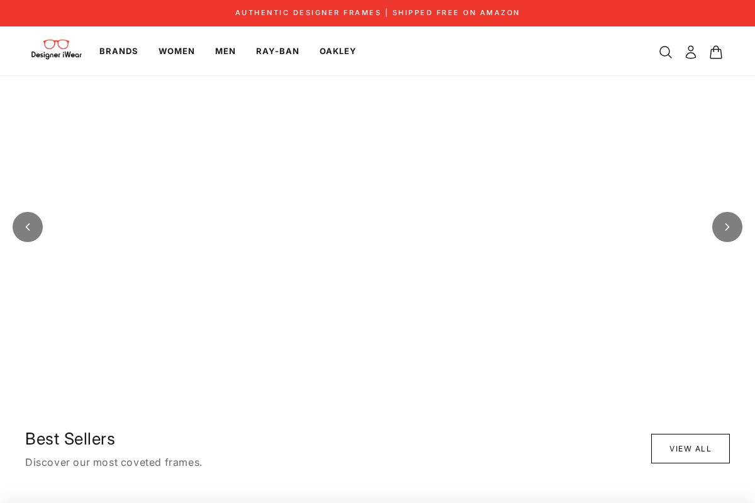Open the WOMEN menu

[177, 51]
